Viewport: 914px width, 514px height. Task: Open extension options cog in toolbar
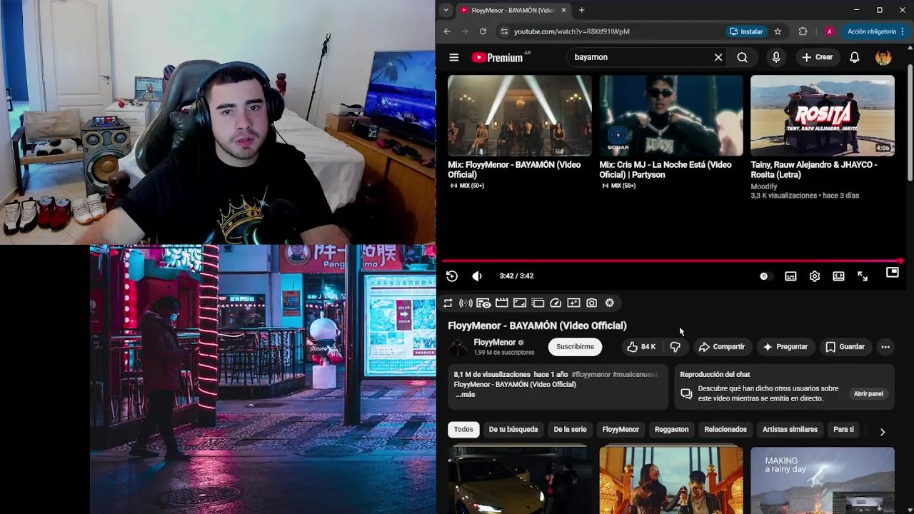pos(610,303)
